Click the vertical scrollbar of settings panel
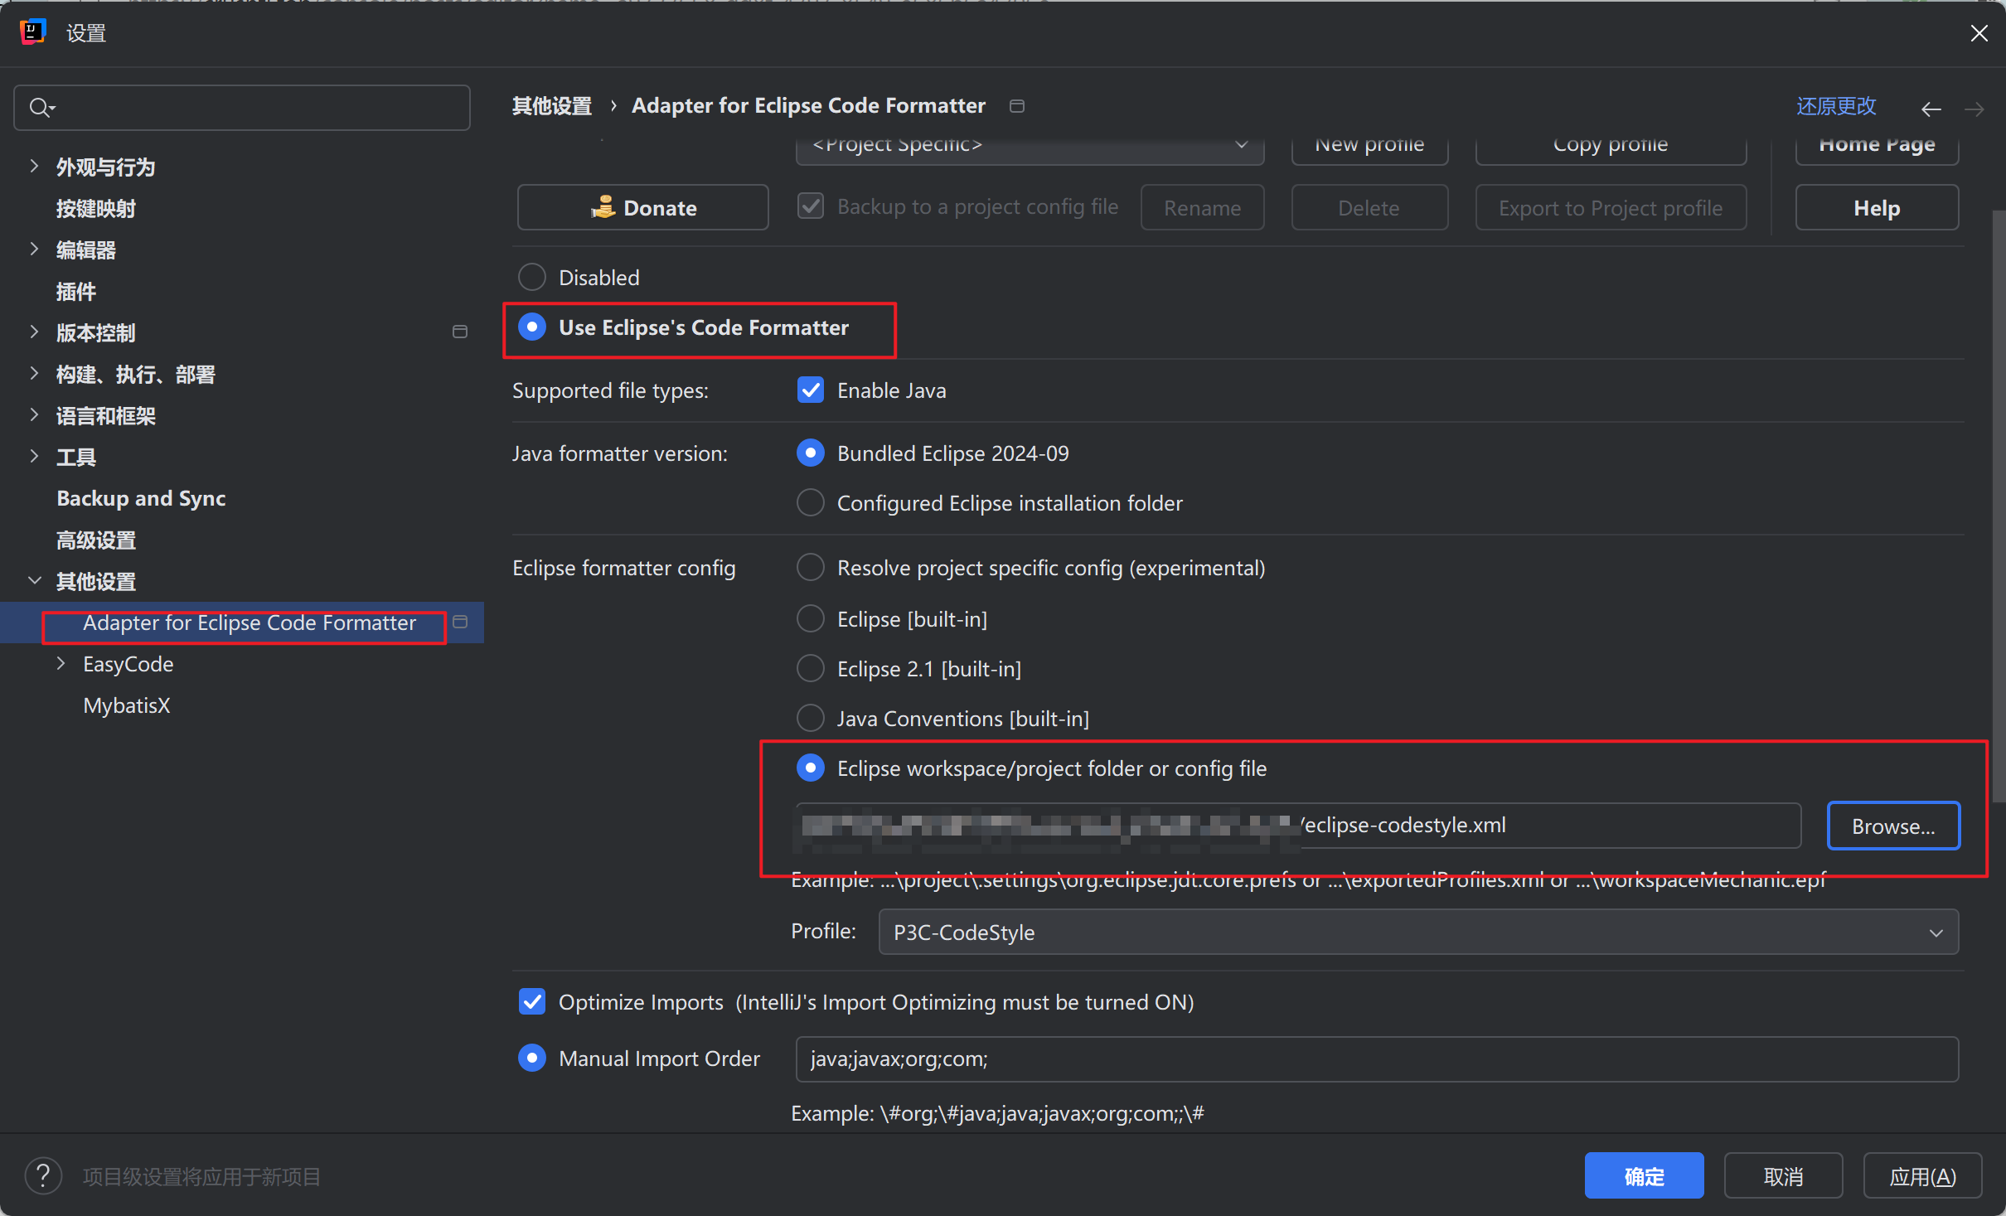The image size is (2006, 1216). point(1998,506)
